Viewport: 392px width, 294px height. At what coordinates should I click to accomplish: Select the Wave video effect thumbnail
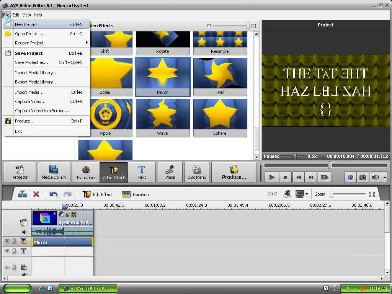[163, 118]
